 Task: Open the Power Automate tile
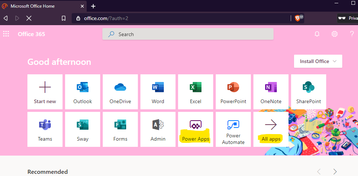(x=233, y=129)
